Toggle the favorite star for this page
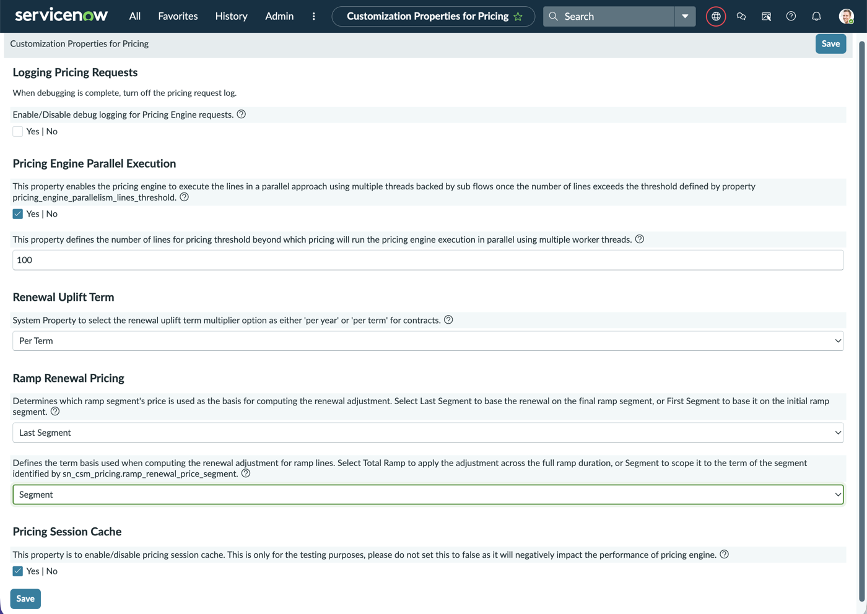The height and width of the screenshot is (614, 867). pyautogui.click(x=518, y=17)
